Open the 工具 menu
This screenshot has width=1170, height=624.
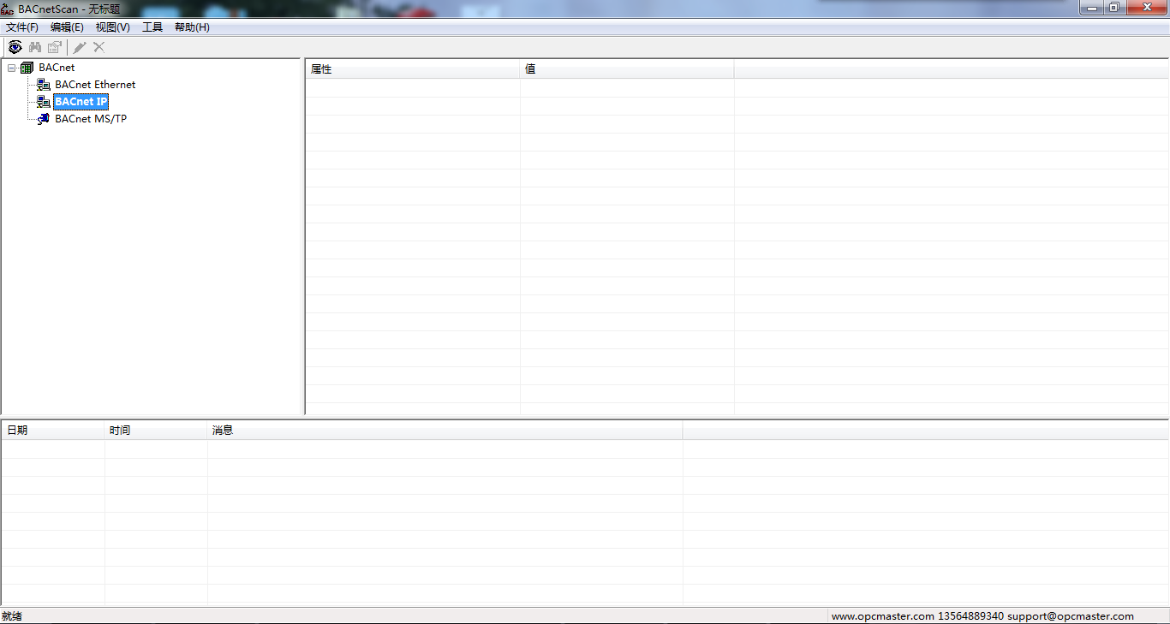(x=152, y=27)
